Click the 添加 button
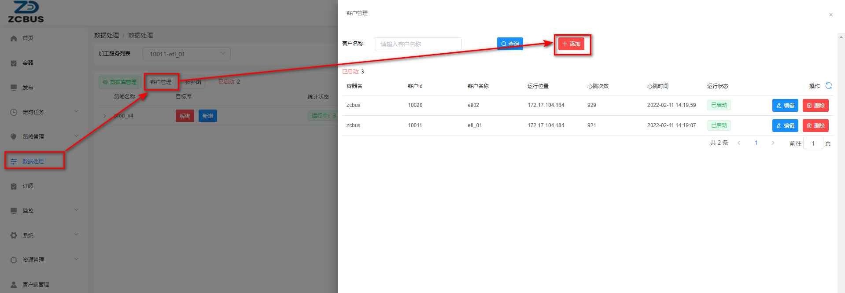845x293 pixels. pos(571,44)
